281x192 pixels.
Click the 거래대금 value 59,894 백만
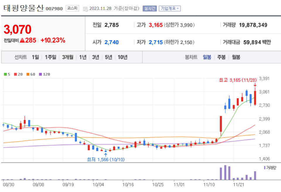coord(257,42)
